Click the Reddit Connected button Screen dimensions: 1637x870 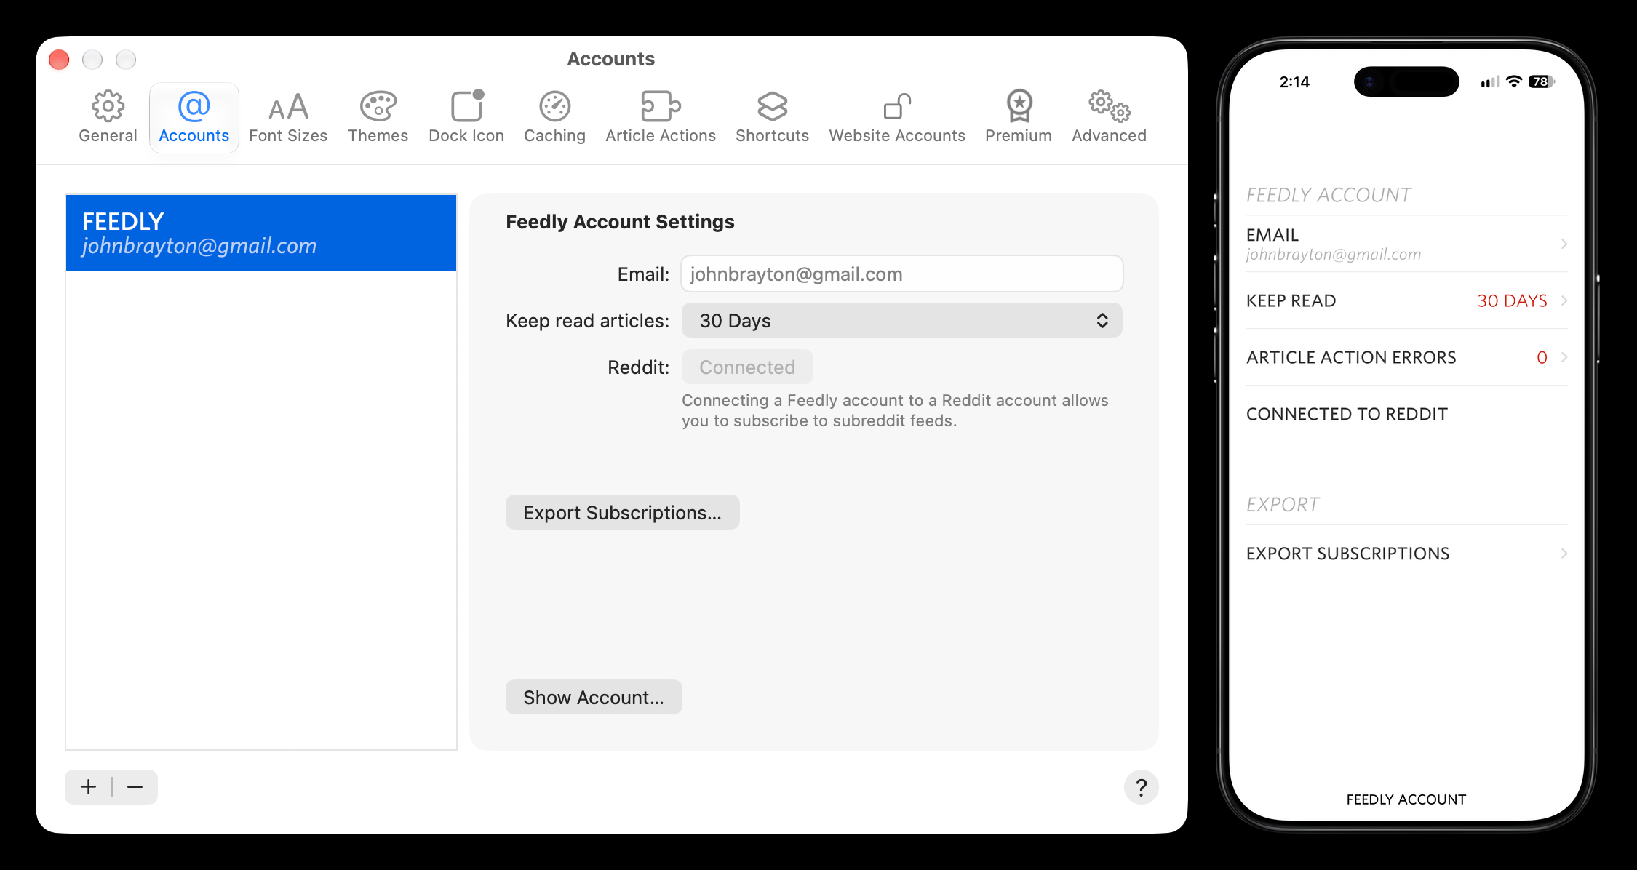tap(747, 367)
